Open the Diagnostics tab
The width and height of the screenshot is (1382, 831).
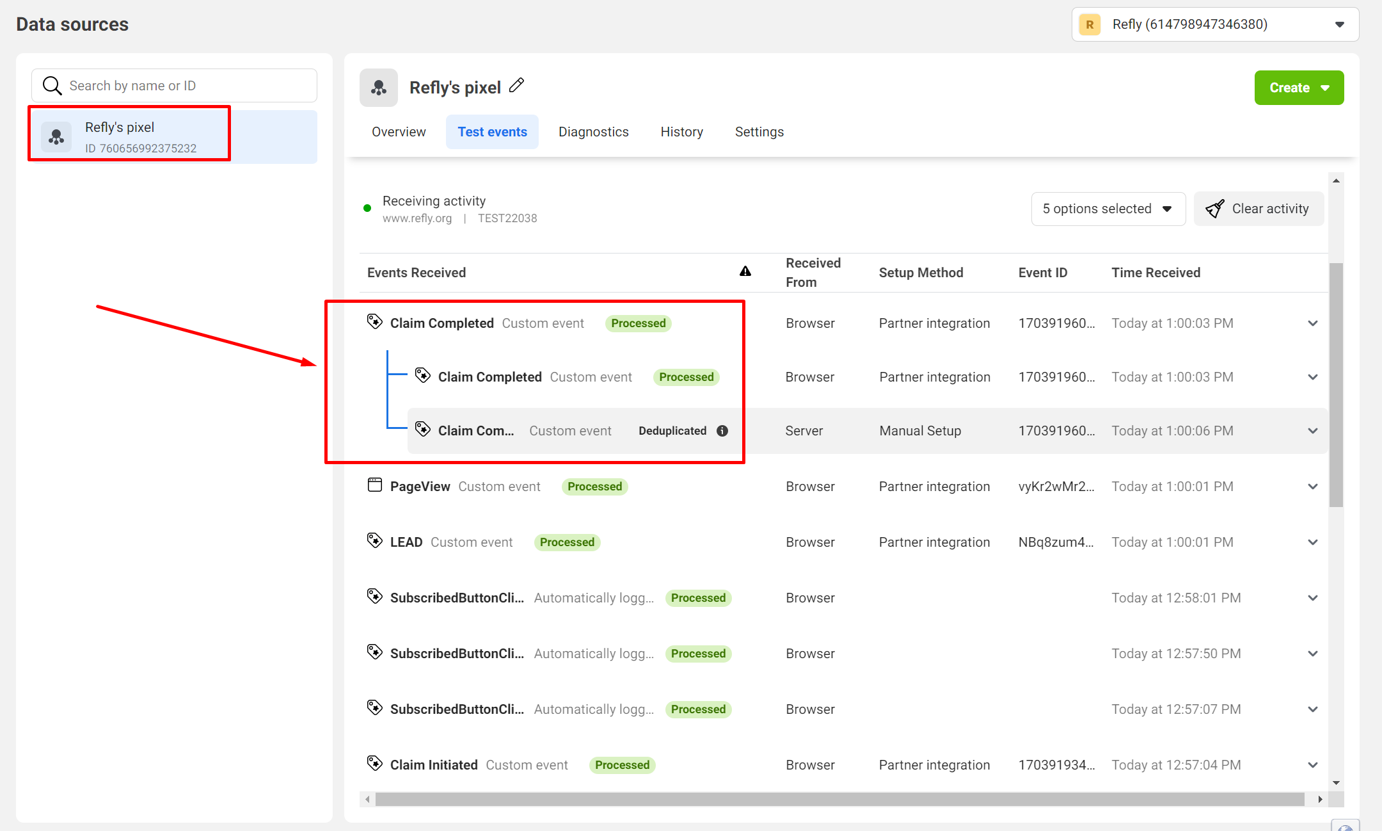593,132
